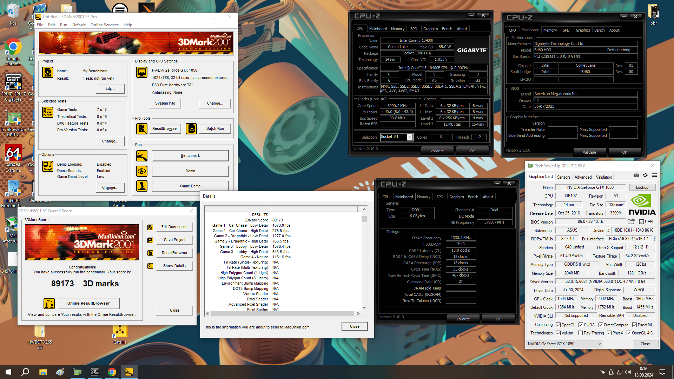Click the 3DMark2001 taskbar icon
674x379 pixels.
tap(129, 372)
